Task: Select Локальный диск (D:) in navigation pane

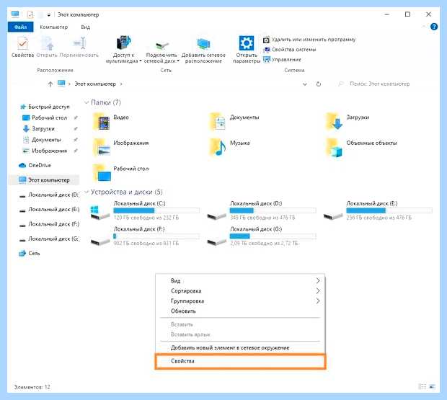Action: click(49, 195)
